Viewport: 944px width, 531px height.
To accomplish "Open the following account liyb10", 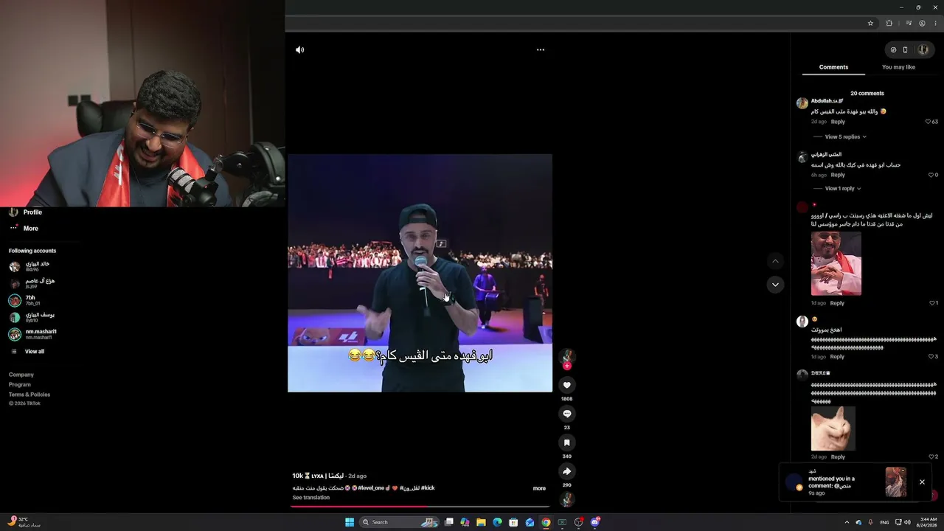I will pos(32,317).
